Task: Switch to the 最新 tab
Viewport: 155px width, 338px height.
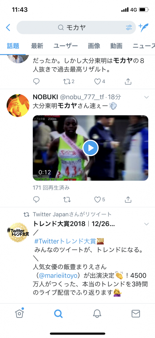Action: [x=37, y=46]
